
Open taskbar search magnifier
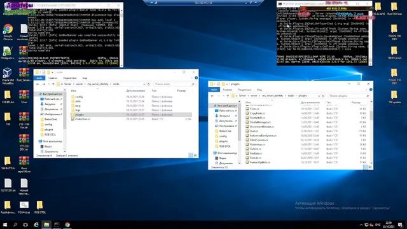point(15,225)
